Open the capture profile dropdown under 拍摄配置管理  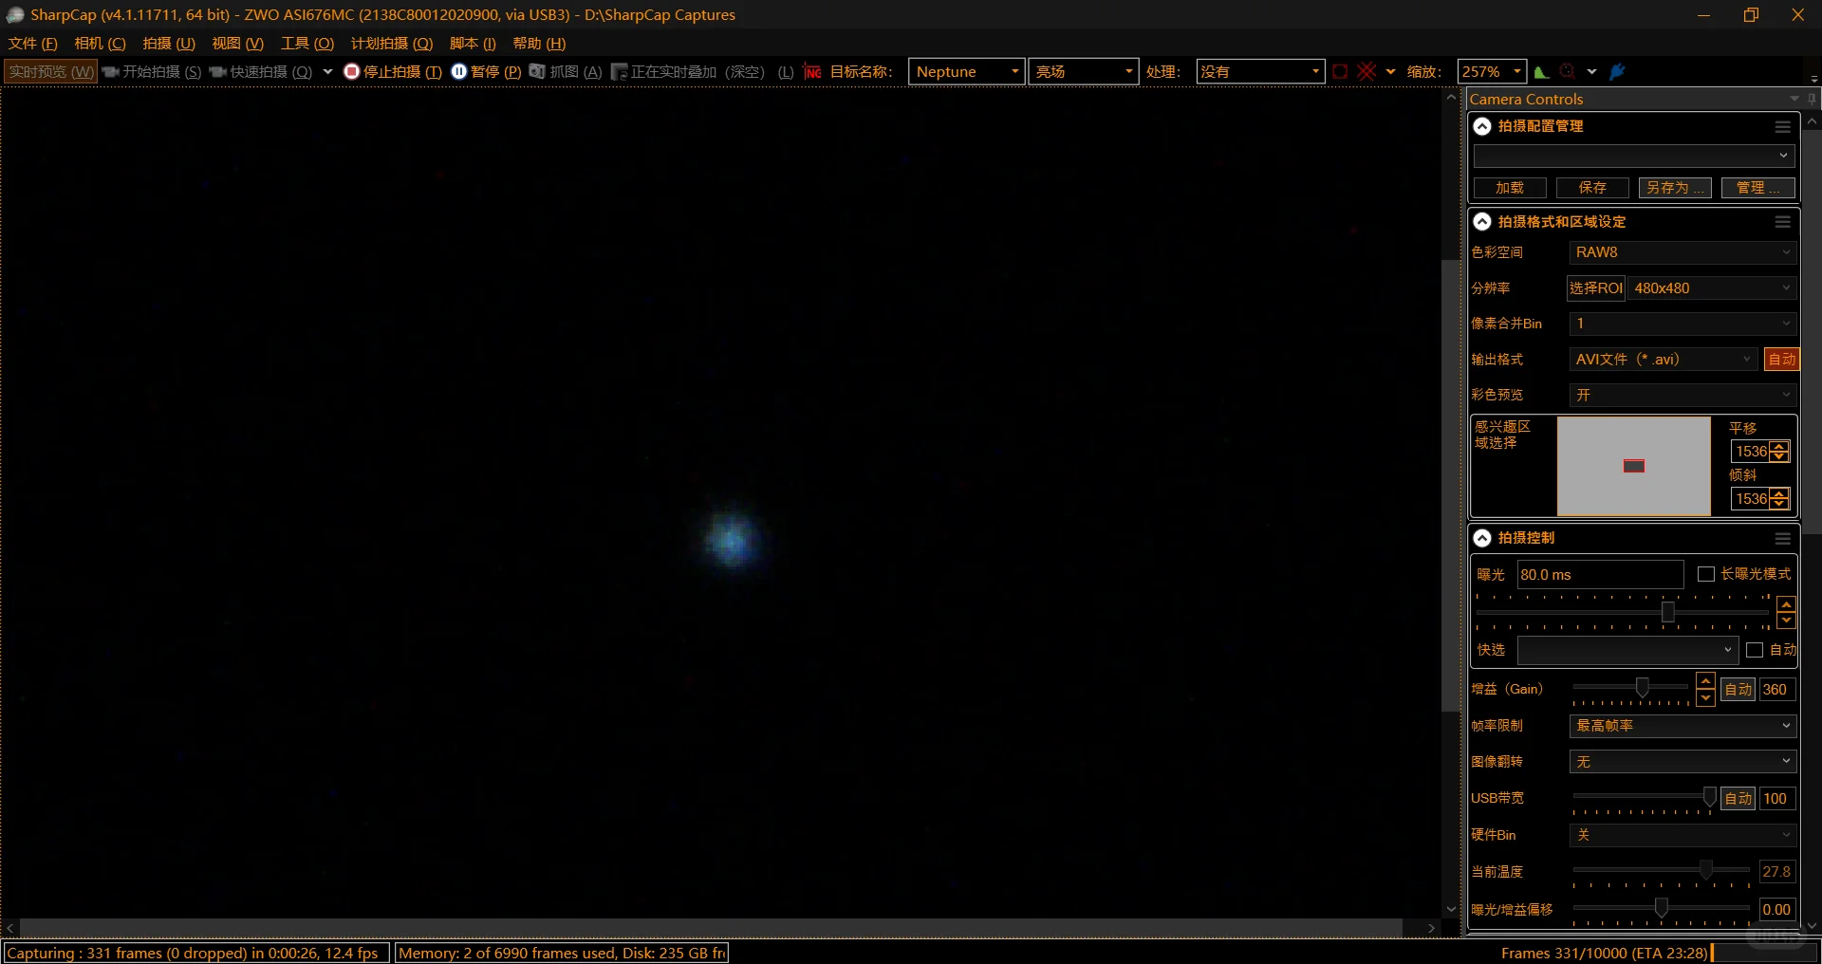1634,156
